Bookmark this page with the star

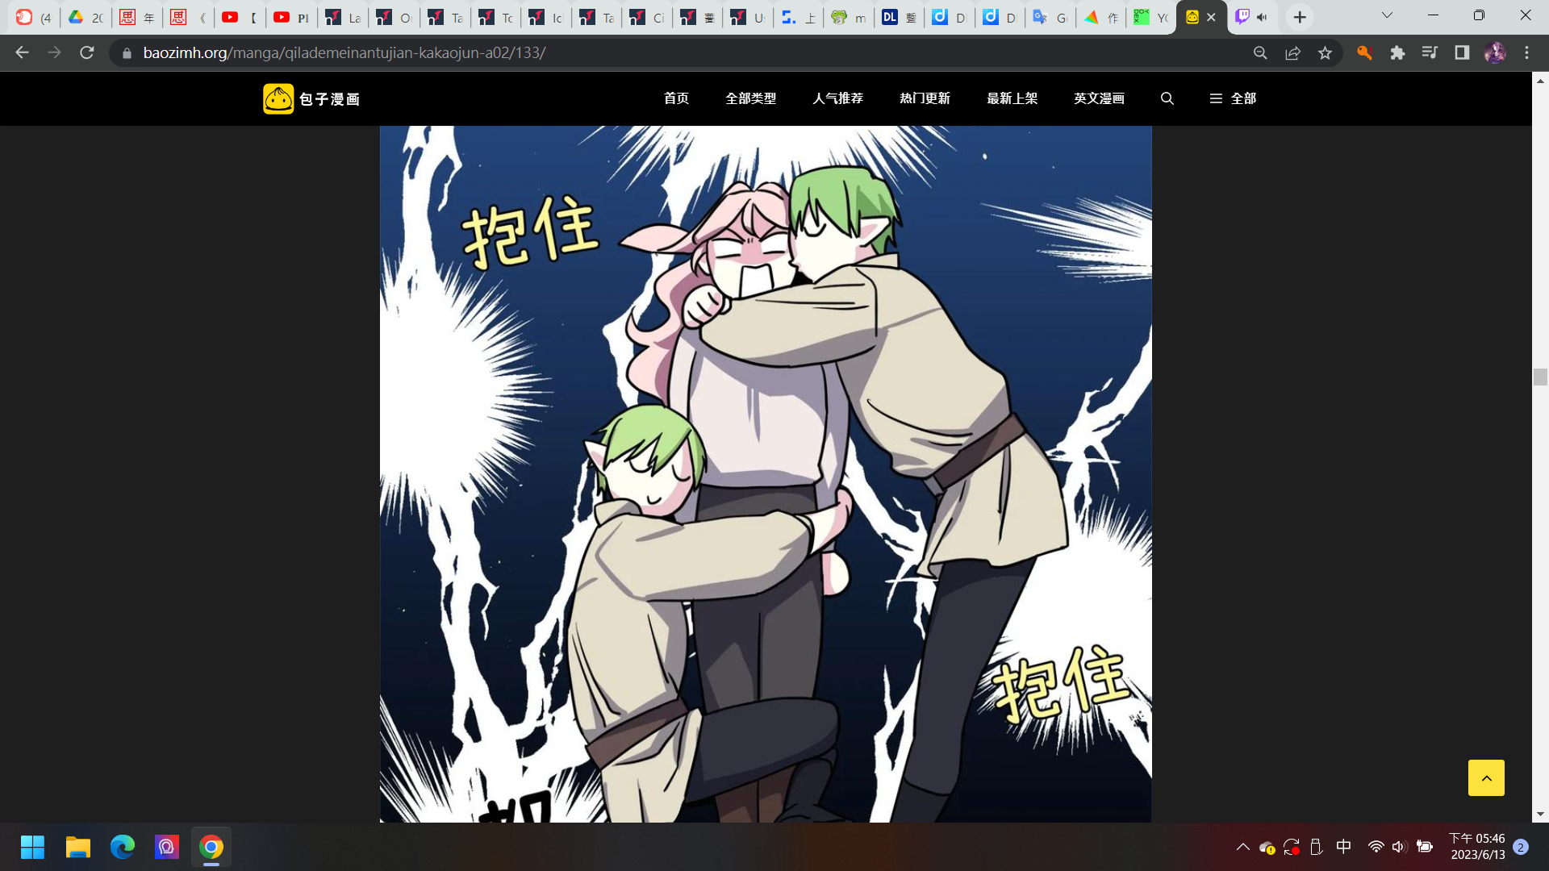[1325, 52]
